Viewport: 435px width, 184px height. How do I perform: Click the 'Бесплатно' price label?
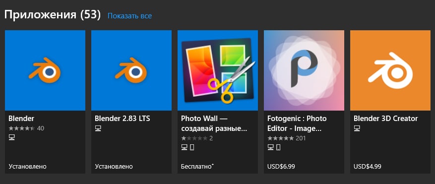(x=197, y=167)
